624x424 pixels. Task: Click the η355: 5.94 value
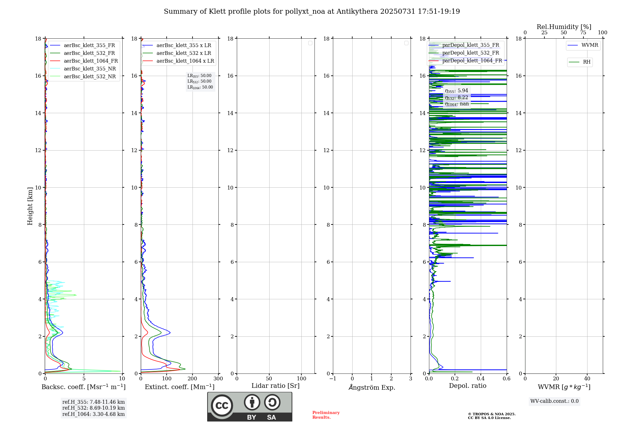click(456, 91)
